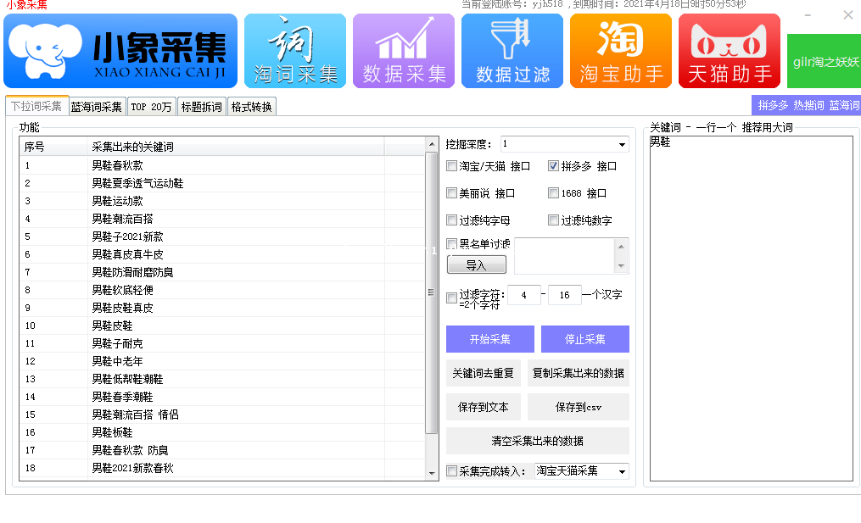Select the row 男鞋皮鞋真皮
Viewport: 861px width, 523px height.
(x=222, y=308)
